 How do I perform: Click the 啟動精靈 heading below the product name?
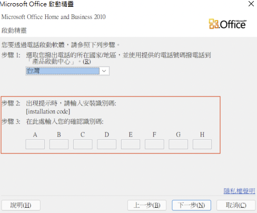[14, 31]
